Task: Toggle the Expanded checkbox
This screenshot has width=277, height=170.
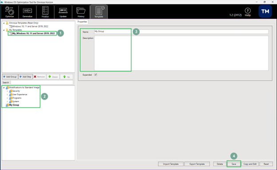Action: (95, 75)
